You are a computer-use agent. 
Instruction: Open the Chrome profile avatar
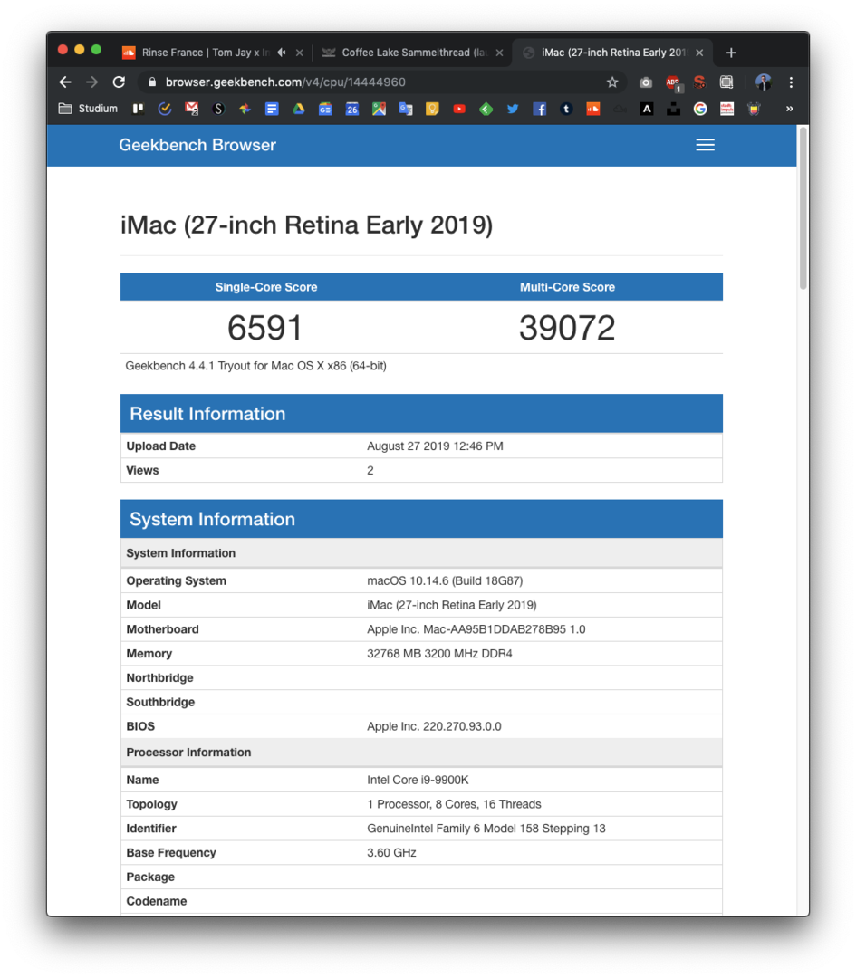tap(763, 82)
